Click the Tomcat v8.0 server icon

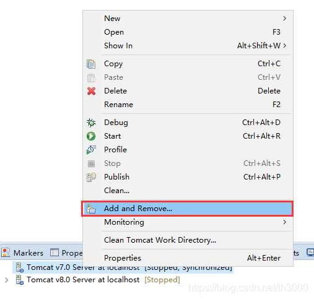pyautogui.click(x=20, y=280)
